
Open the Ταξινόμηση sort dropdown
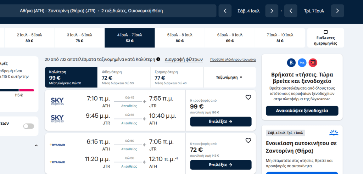pyautogui.click(x=229, y=77)
